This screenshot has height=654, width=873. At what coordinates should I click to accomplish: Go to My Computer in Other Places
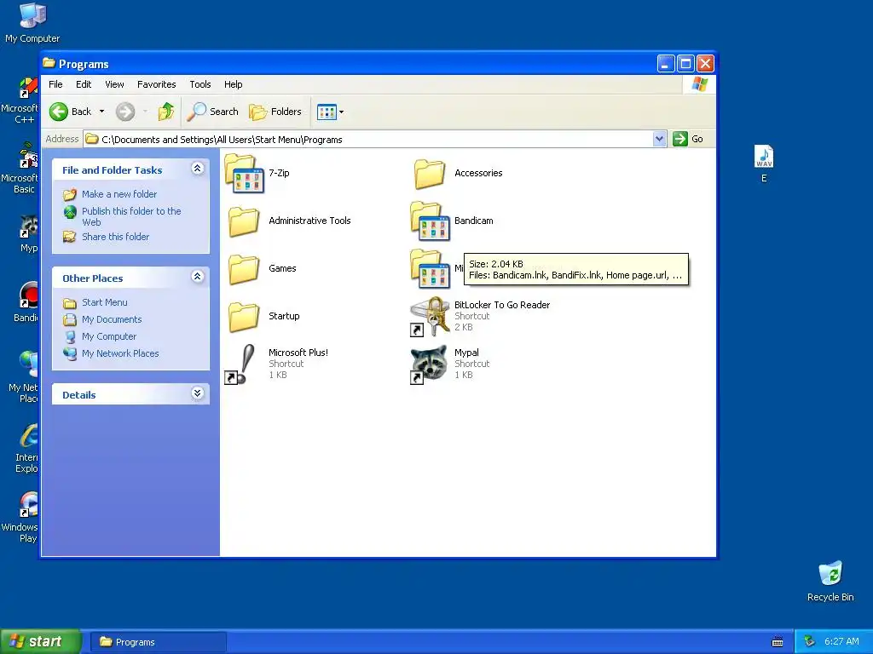tap(109, 336)
